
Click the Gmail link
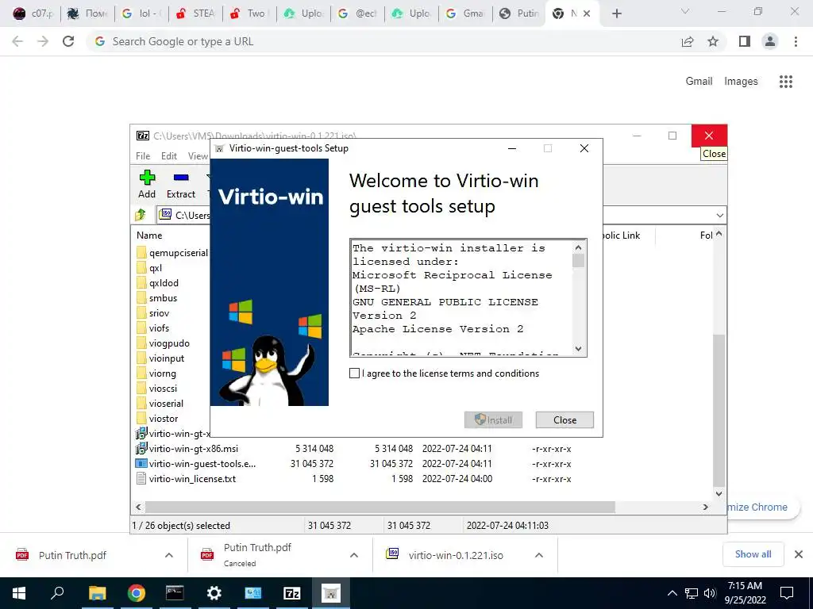pyautogui.click(x=699, y=81)
